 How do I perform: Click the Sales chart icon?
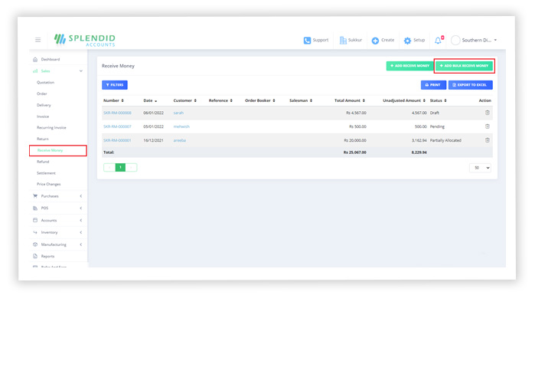pos(35,71)
